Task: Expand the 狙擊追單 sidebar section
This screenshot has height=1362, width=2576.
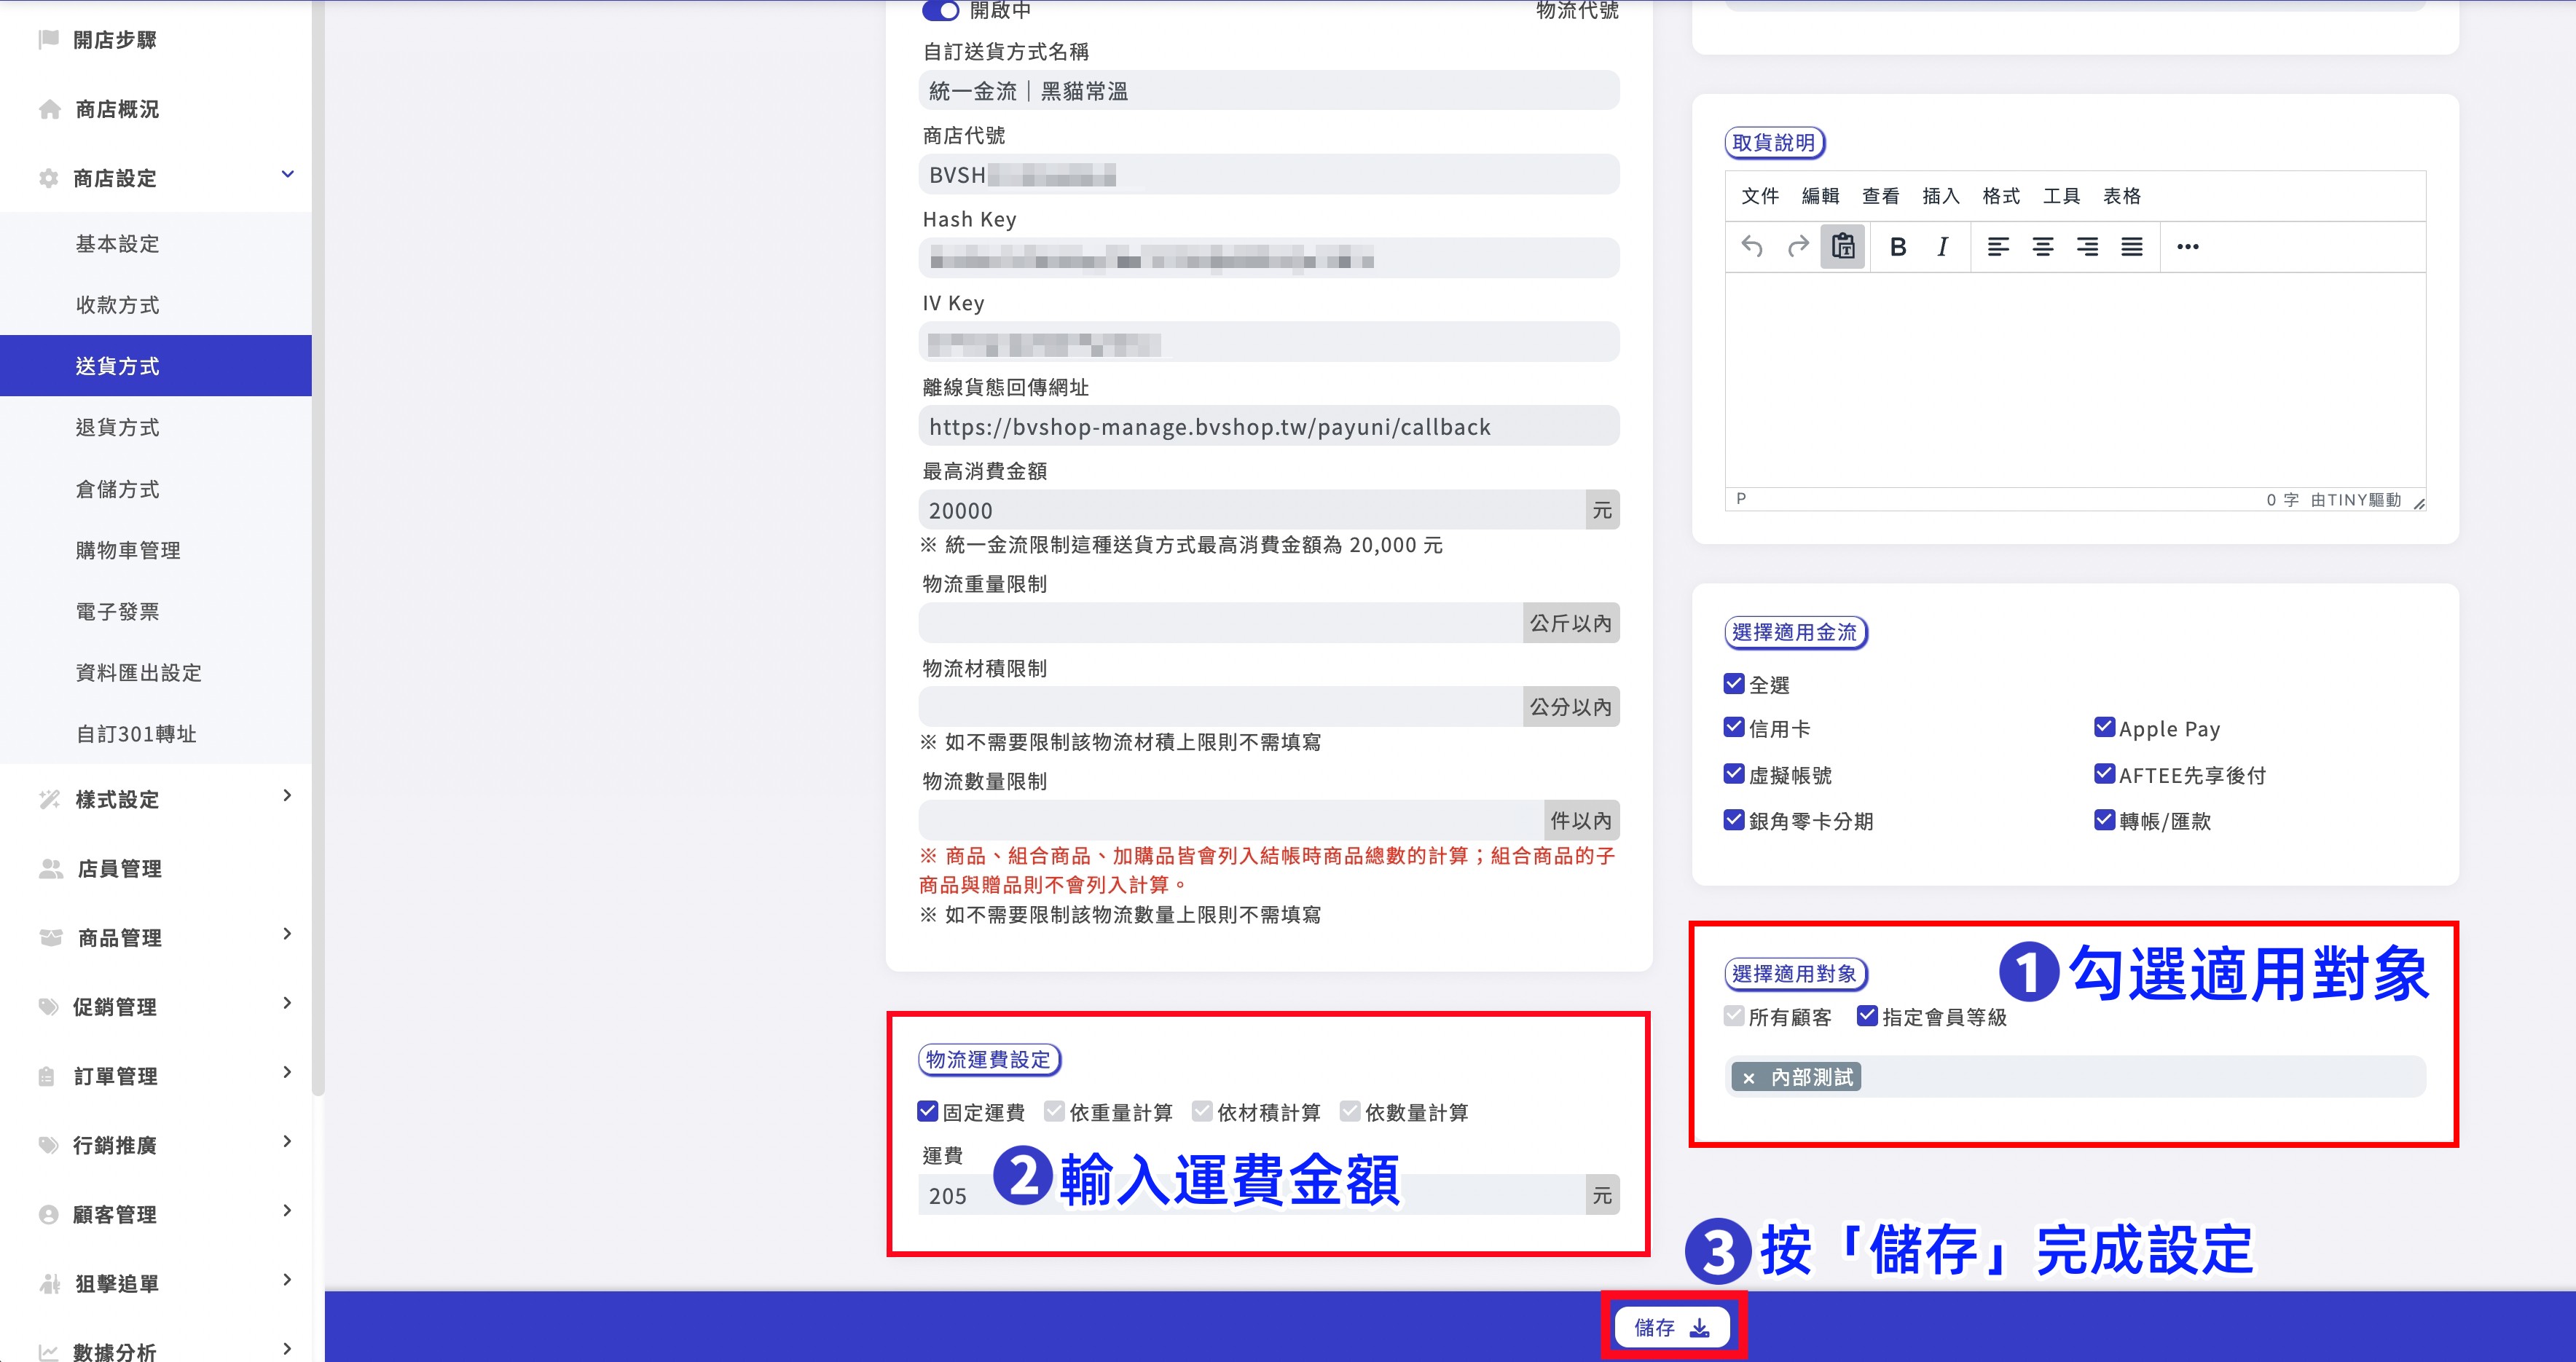Action: pos(287,1280)
